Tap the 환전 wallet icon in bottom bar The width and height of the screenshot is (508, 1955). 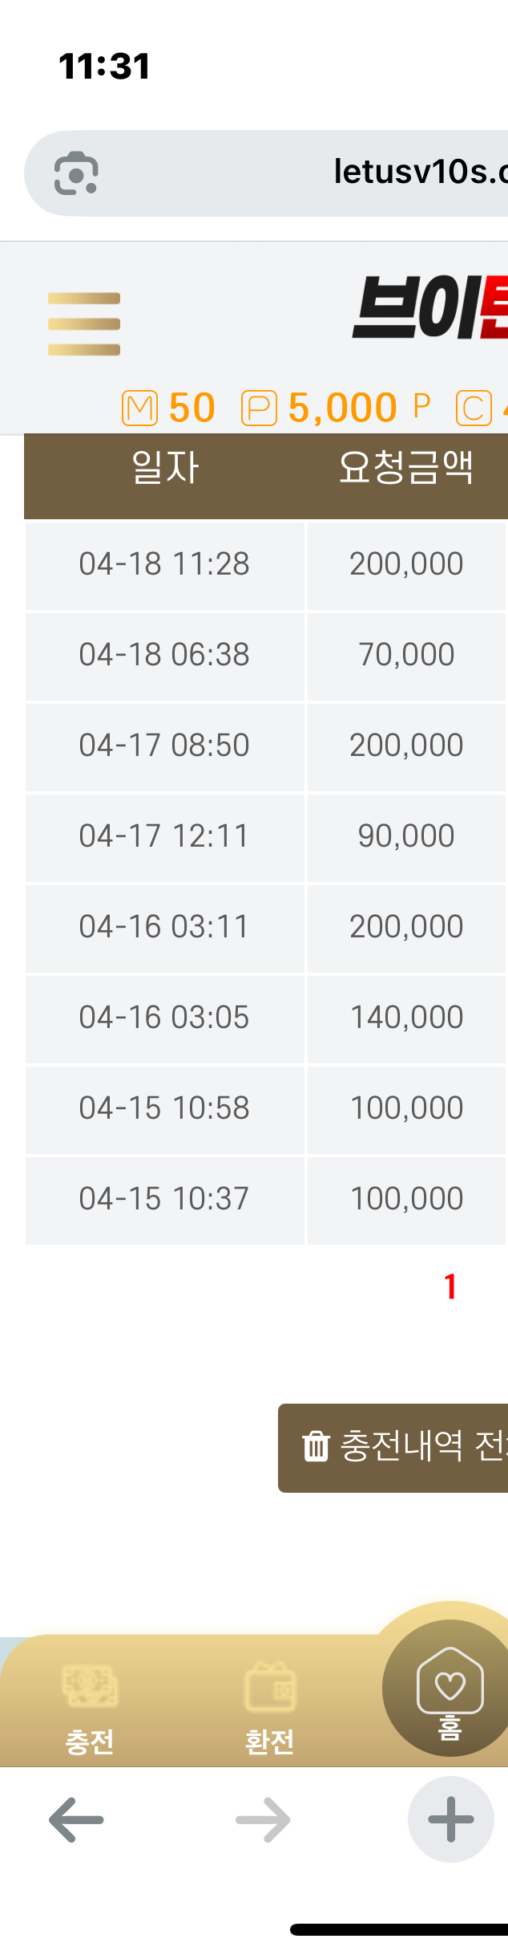(x=270, y=1688)
